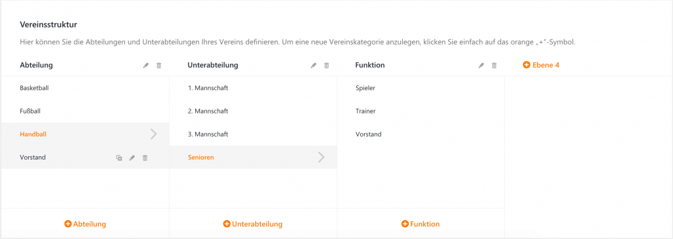Click the trash icon in Vorstand row
Screen dimensions: 673x239
click(x=145, y=158)
